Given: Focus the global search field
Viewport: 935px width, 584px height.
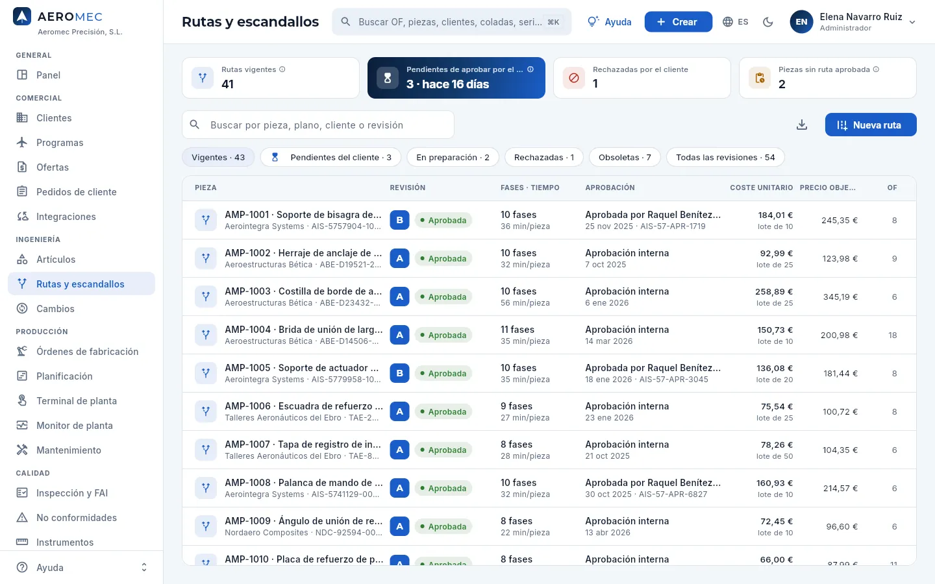Looking at the screenshot, I should click(452, 22).
